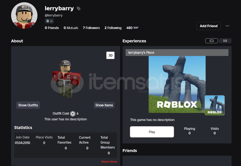
Task: Toggle the 3D avatar view
Action: point(110,55)
